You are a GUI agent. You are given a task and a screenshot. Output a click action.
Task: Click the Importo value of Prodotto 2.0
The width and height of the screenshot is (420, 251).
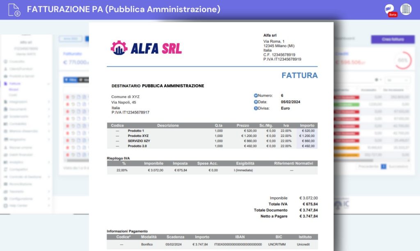click(308, 146)
